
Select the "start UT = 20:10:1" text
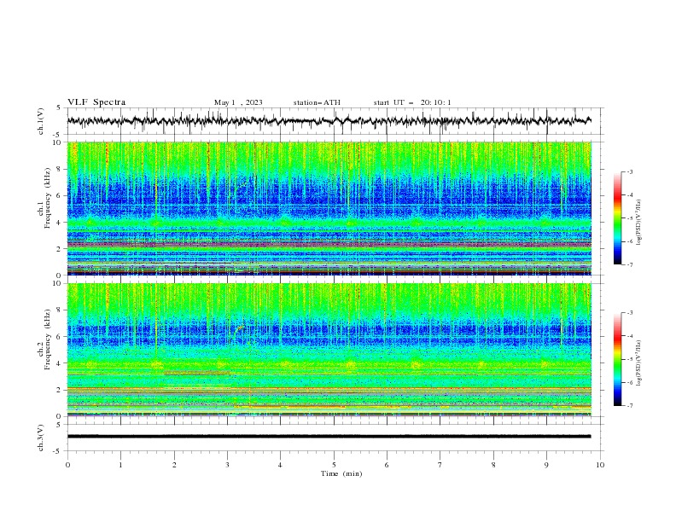click(412, 102)
